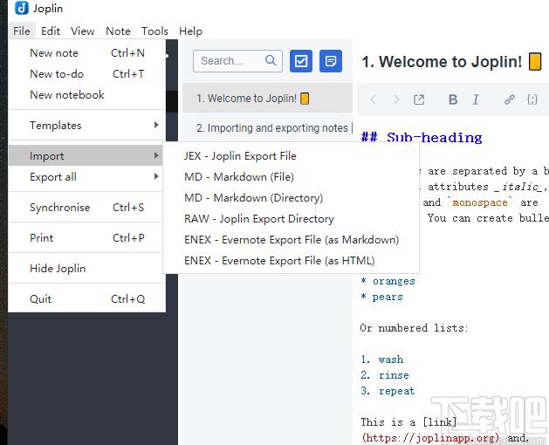Open the View menu
The height and width of the screenshot is (445, 549).
(83, 31)
